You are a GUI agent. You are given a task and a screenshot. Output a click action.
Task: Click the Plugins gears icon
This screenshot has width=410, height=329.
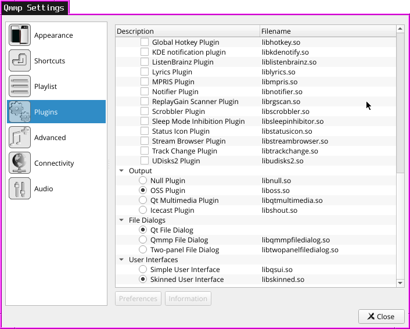click(20, 112)
